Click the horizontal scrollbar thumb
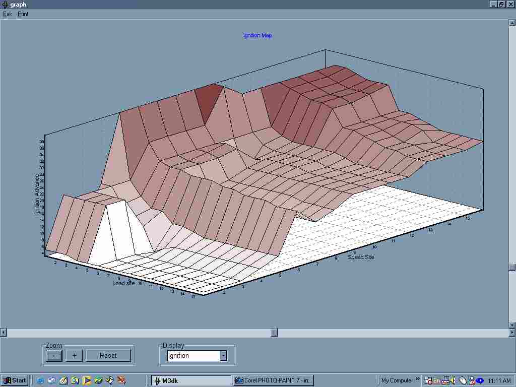Viewport: 516px width, 387px height. [x=274, y=333]
